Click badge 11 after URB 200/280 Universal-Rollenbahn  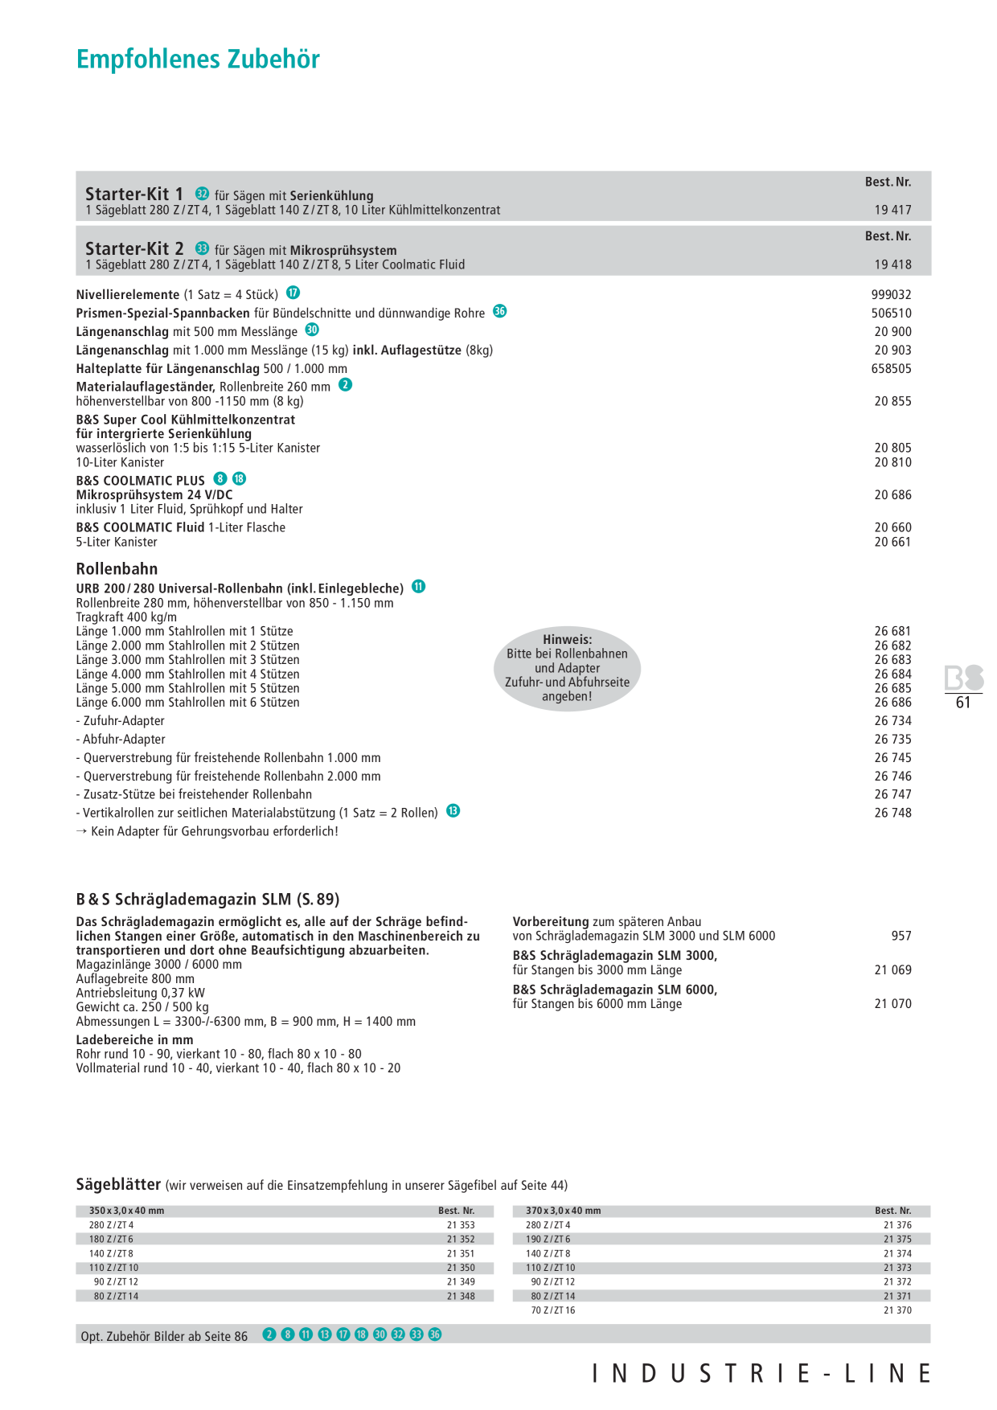(x=418, y=587)
